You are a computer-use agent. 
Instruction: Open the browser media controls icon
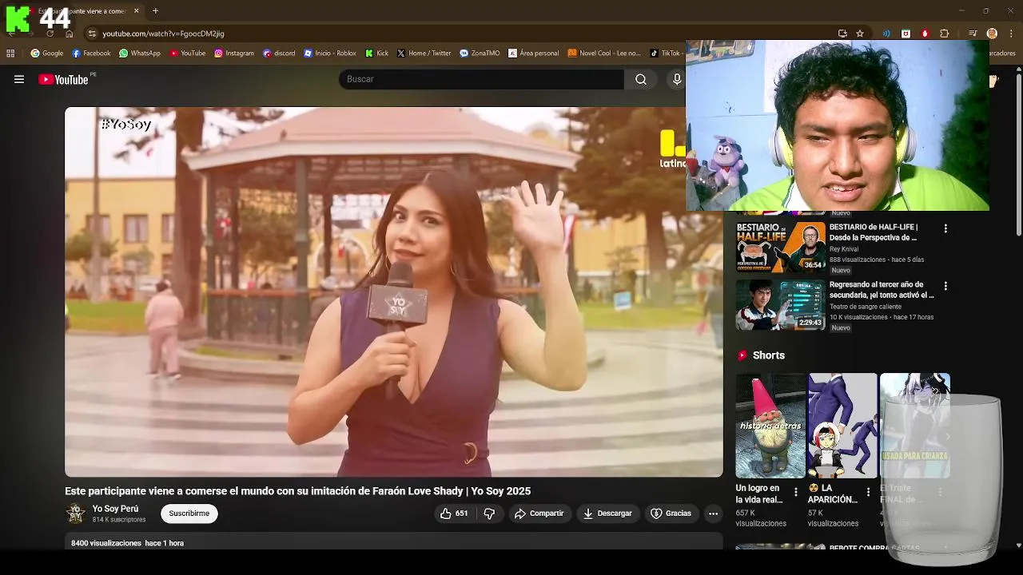[973, 34]
